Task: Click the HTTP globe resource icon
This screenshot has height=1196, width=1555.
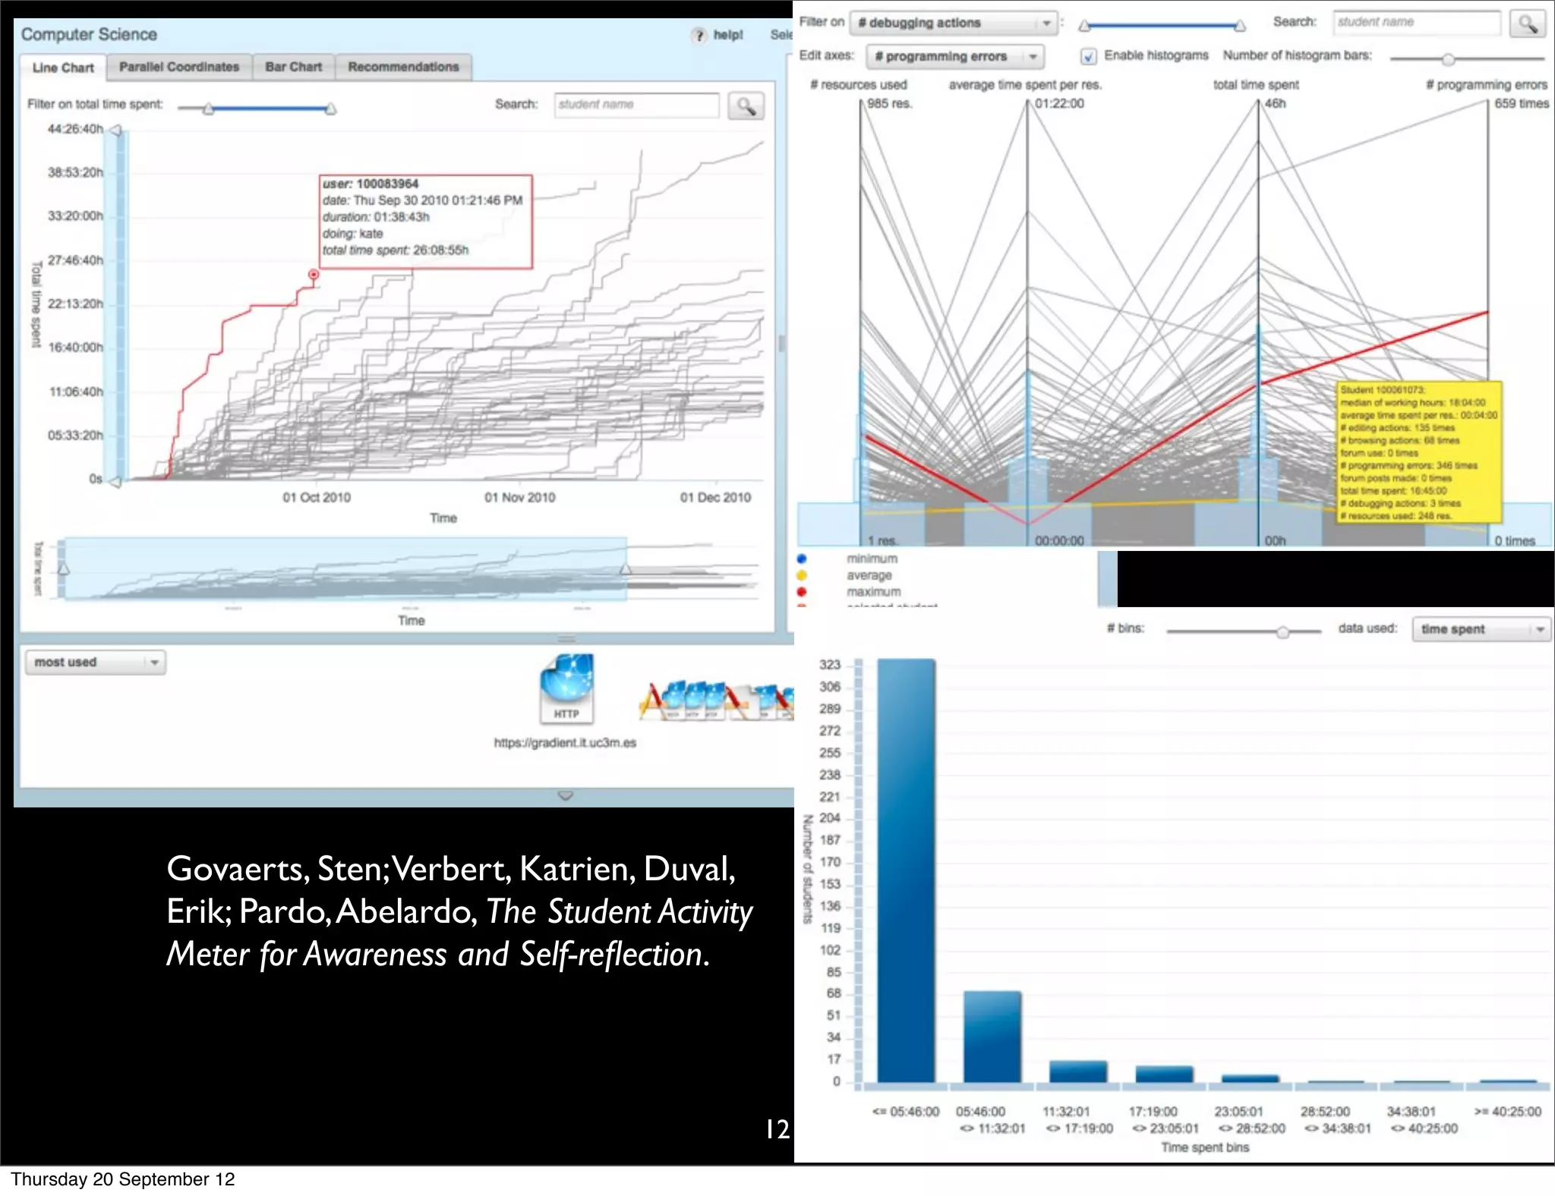Action: tap(566, 688)
